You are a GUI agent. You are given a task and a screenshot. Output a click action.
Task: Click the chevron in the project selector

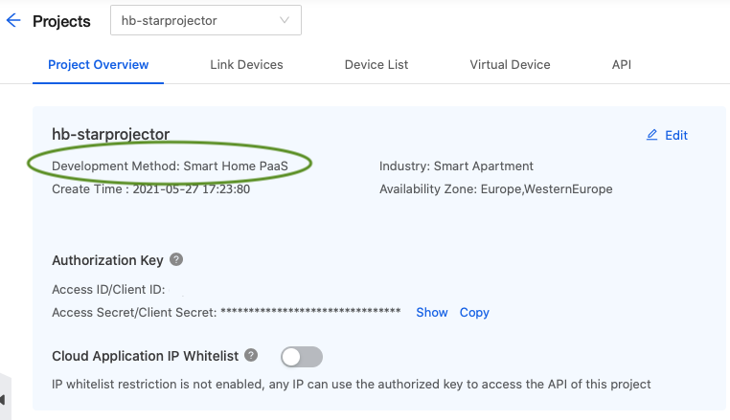[285, 20]
